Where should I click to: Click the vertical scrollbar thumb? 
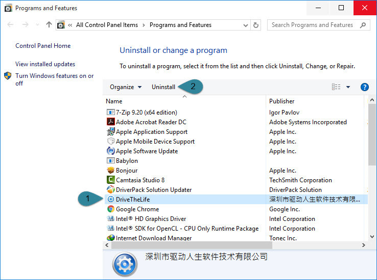coord(372,135)
